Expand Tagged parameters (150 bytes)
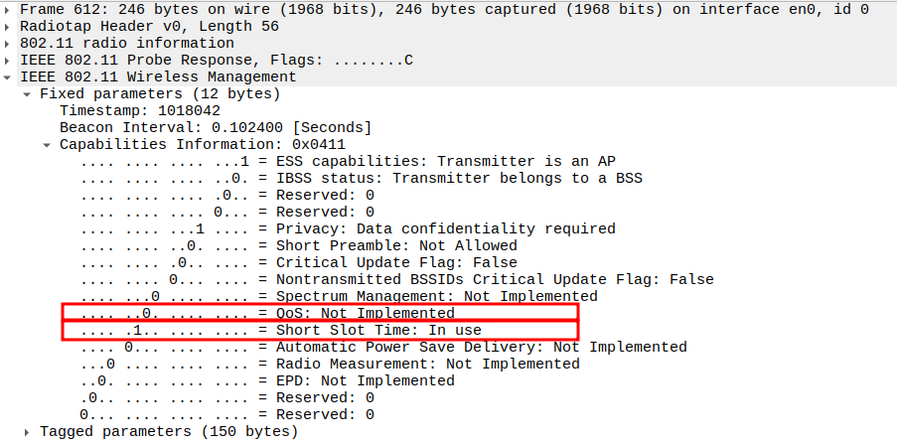Screen dimensions: 897x445 click(27, 431)
